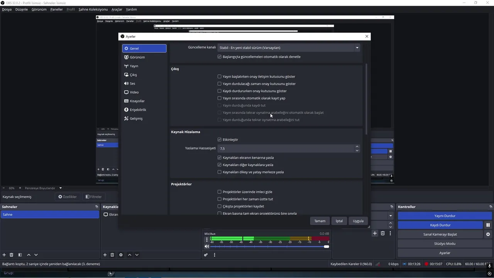The image size is (494, 278).
Task: Enable Stüdyo Modu button
Action: coord(445,244)
